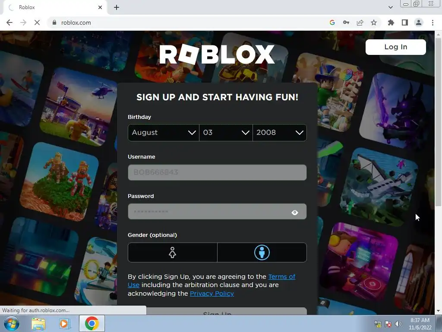The image size is (442, 332).
Task: Open Windows Explorer from the taskbar
Action: pyautogui.click(x=38, y=323)
